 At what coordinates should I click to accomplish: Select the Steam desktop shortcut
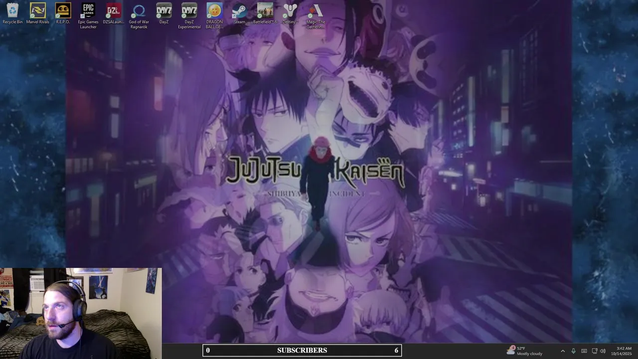240,13
